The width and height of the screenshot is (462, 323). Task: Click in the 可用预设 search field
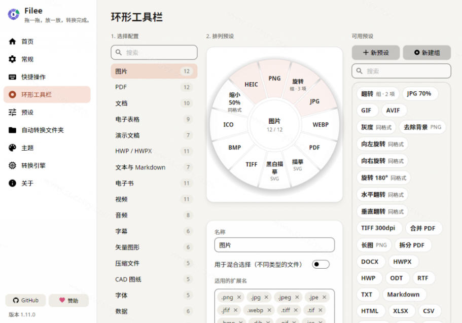[x=401, y=71]
